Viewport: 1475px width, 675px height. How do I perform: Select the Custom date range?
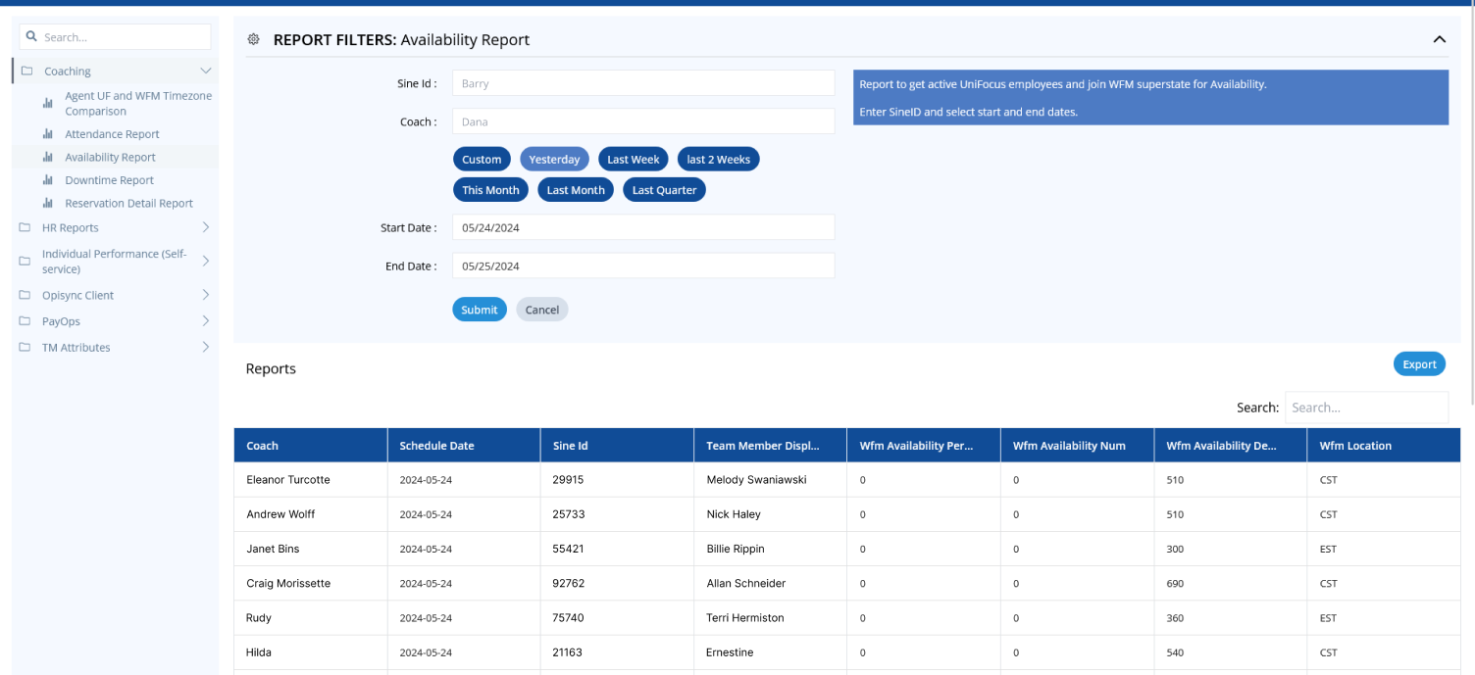[x=482, y=160]
